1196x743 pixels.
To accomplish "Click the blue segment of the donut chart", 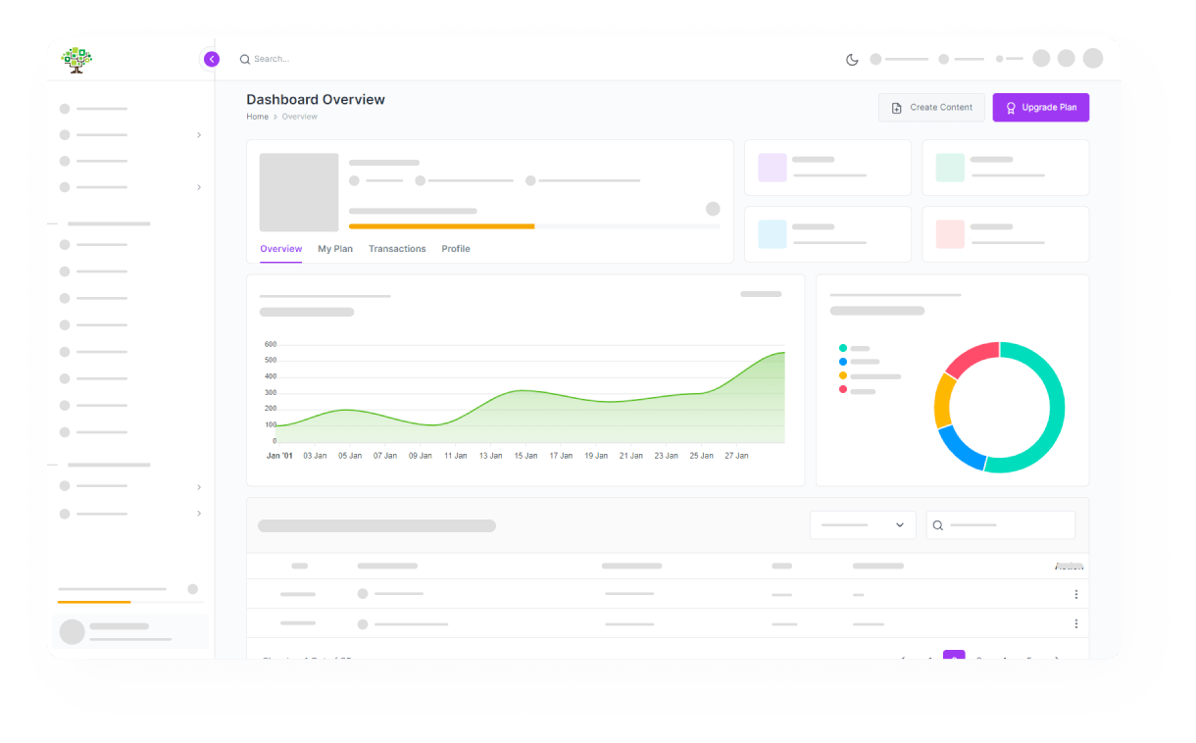I will coord(959,451).
